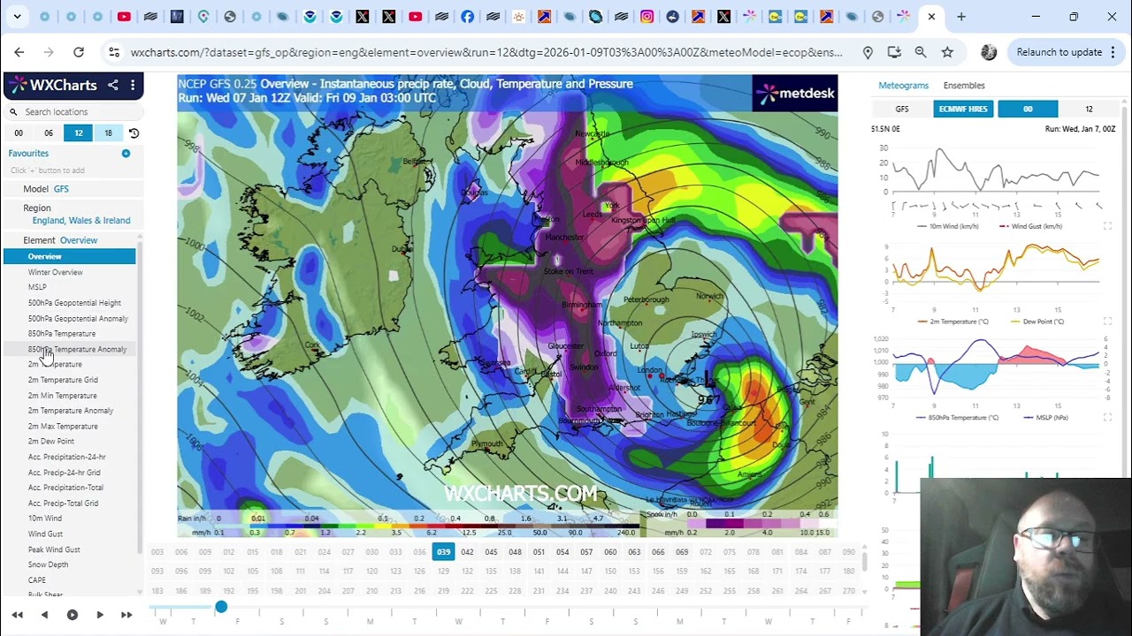This screenshot has height=636, width=1132.
Task: Open the Region England, Wales & Ireland selector
Action: [x=74, y=215]
